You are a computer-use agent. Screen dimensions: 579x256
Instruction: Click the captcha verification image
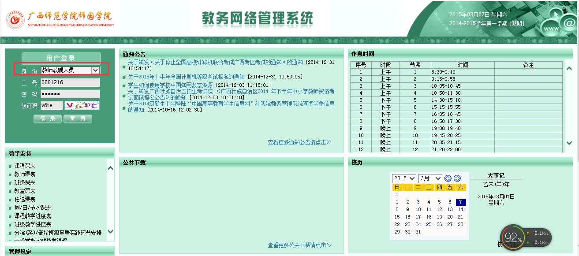[x=82, y=105]
